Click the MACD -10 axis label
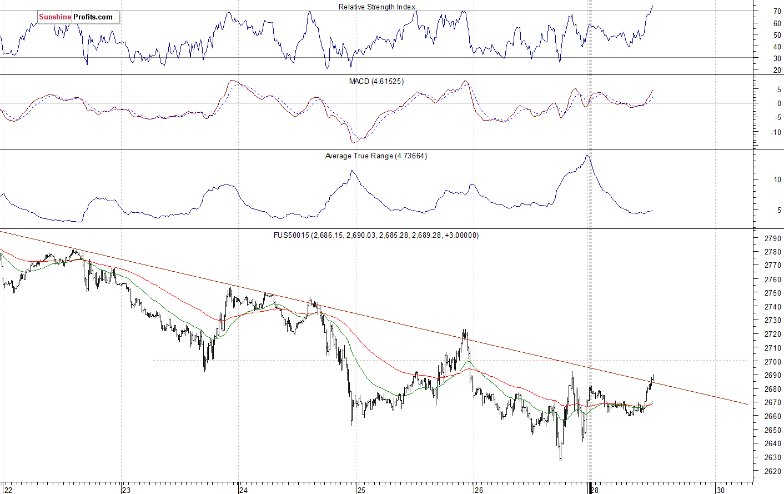Viewport: 784px width, 494px height. [x=776, y=132]
